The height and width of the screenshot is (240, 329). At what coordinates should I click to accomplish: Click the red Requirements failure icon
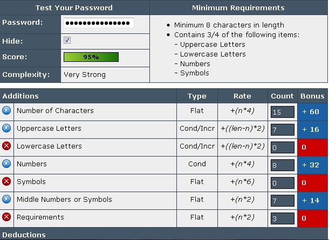tap(6, 217)
